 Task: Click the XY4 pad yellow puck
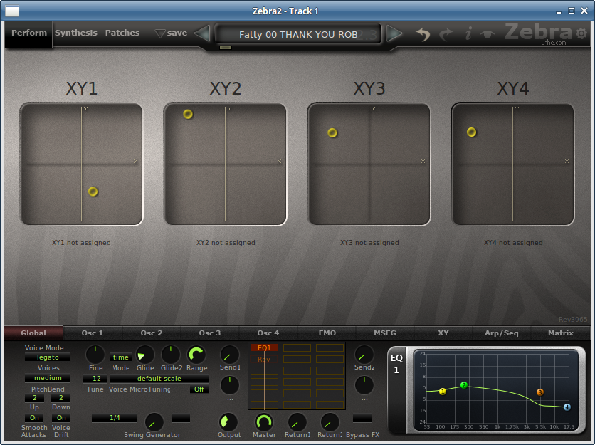(x=472, y=132)
